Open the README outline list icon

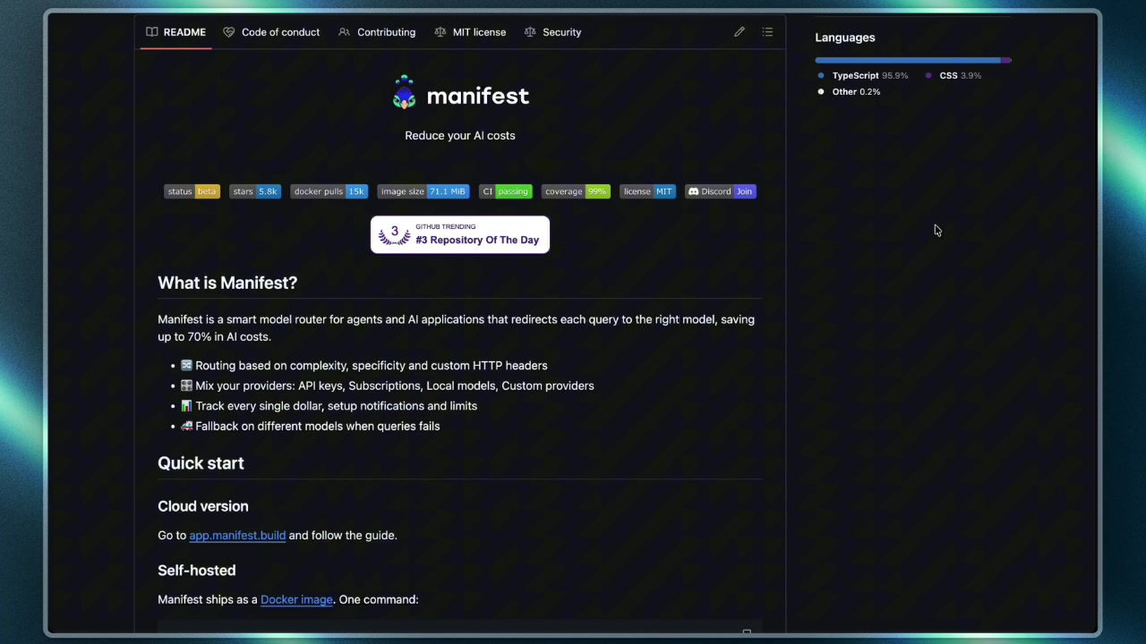pos(767,32)
